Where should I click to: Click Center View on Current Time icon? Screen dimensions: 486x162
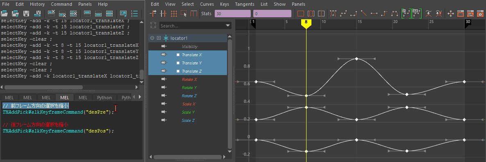tap(321, 14)
